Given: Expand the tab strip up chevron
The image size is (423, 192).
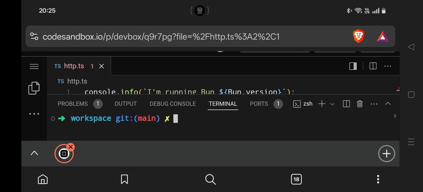Looking at the screenshot, I should pyautogui.click(x=34, y=153).
